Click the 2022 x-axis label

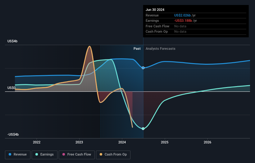coord(37,142)
